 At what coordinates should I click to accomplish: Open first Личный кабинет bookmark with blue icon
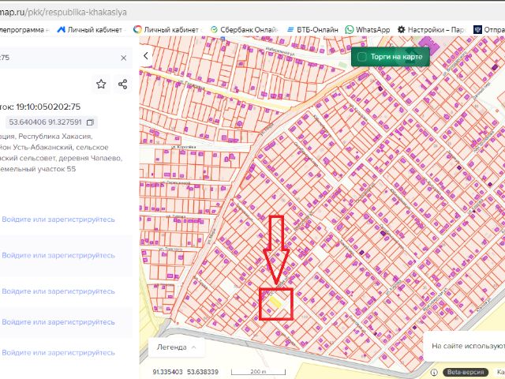[90, 30]
